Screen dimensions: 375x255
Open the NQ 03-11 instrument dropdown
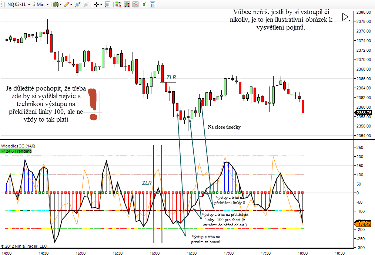pyautogui.click(x=19, y=4)
